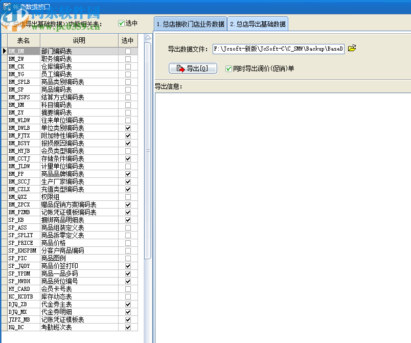The width and height of the screenshot is (411, 343).
Task: Select the 商品图例 description cell
Action: point(79,258)
